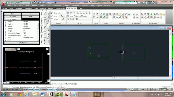Image resolution: width=174 pixels, height=97 pixels.
Task: Click the Text 'A' tool icon
Action: pos(62,16)
